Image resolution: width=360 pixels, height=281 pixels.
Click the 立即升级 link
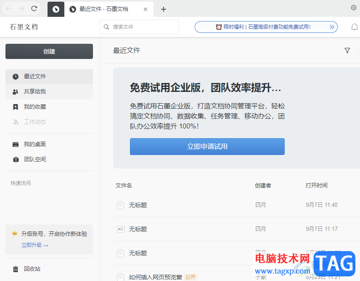tap(34, 245)
